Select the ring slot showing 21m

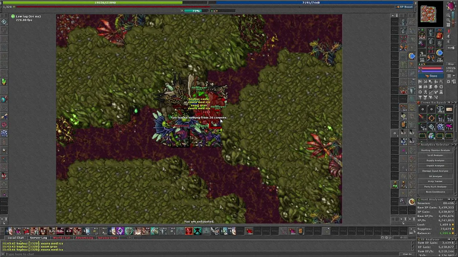(422, 53)
